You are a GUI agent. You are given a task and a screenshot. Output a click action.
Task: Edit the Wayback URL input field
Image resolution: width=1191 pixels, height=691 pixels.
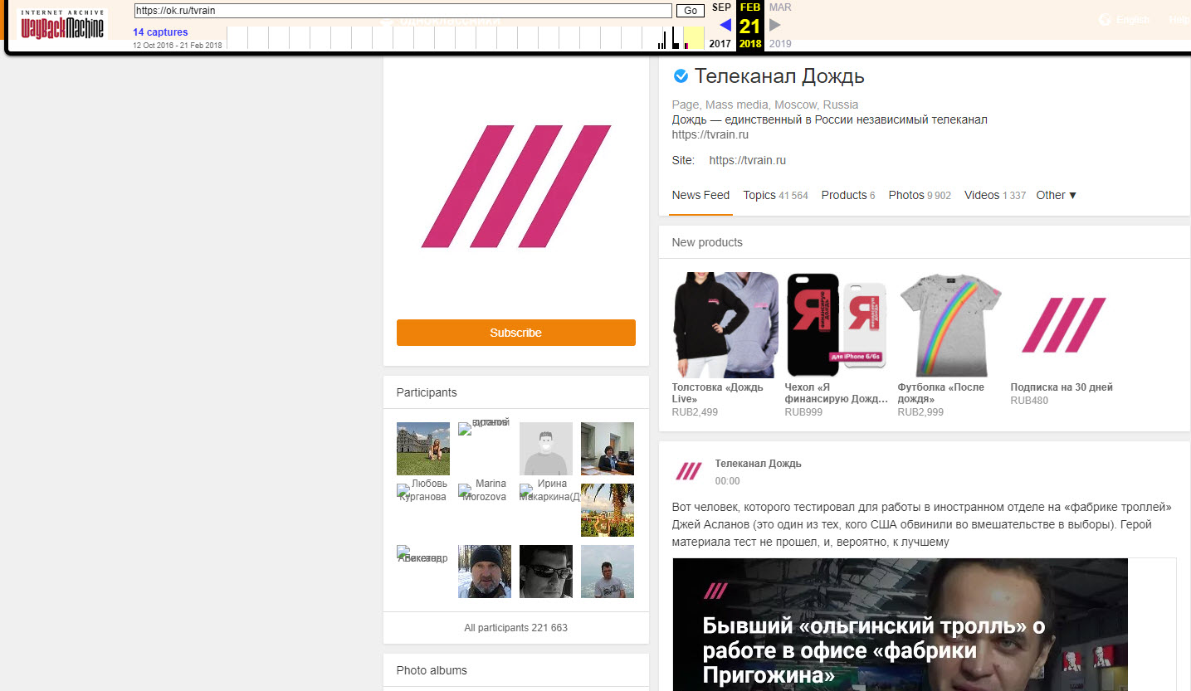tap(403, 11)
